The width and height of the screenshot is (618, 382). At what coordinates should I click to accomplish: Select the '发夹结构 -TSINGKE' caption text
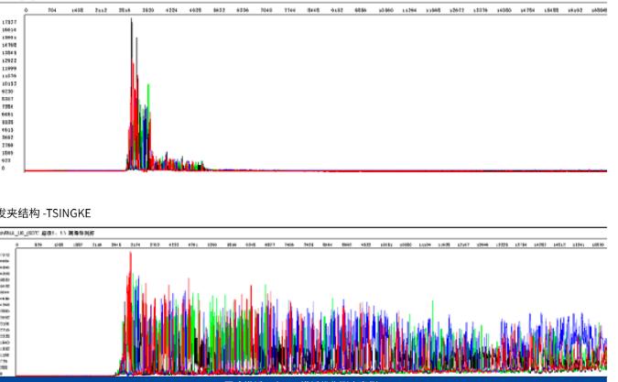tap(46, 213)
